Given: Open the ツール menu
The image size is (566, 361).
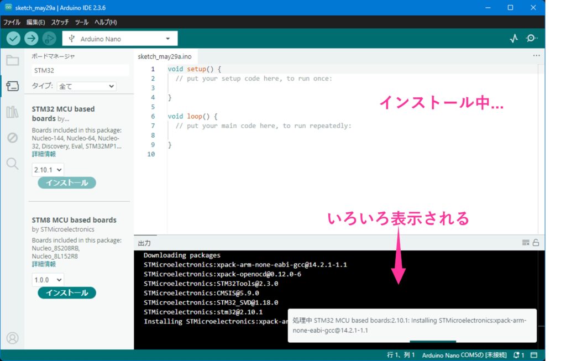Looking at the screenshot, I should click(x=82, y=22).
